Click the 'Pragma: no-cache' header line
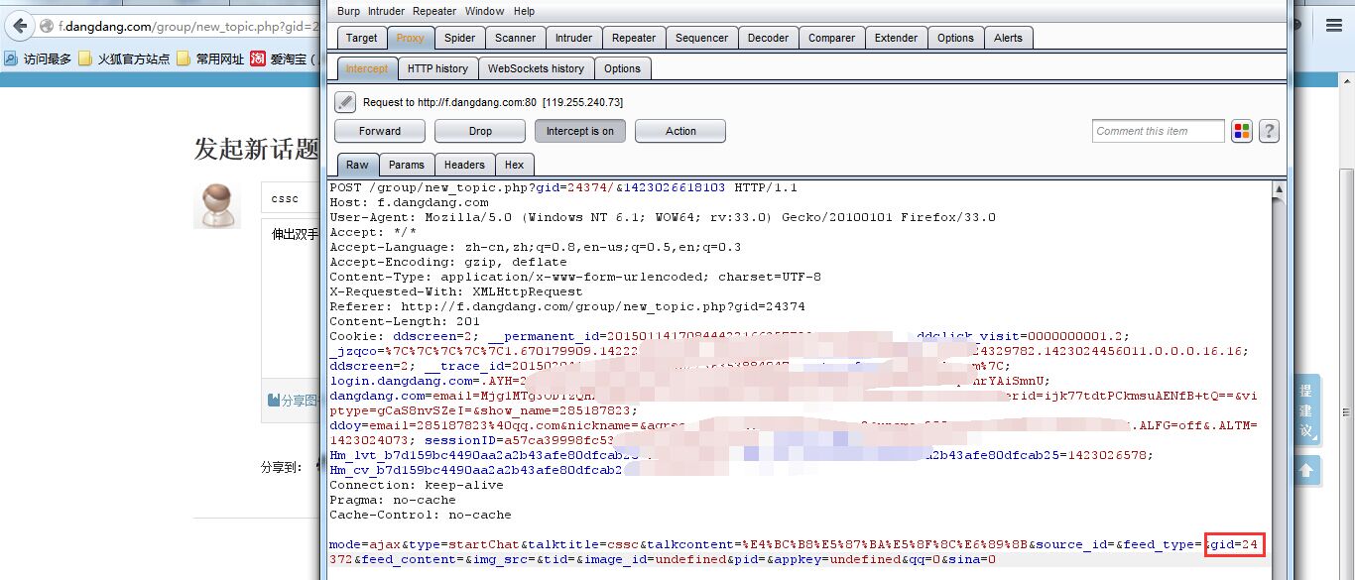This screenshot has width=1355, height=580. pos(393,500)
